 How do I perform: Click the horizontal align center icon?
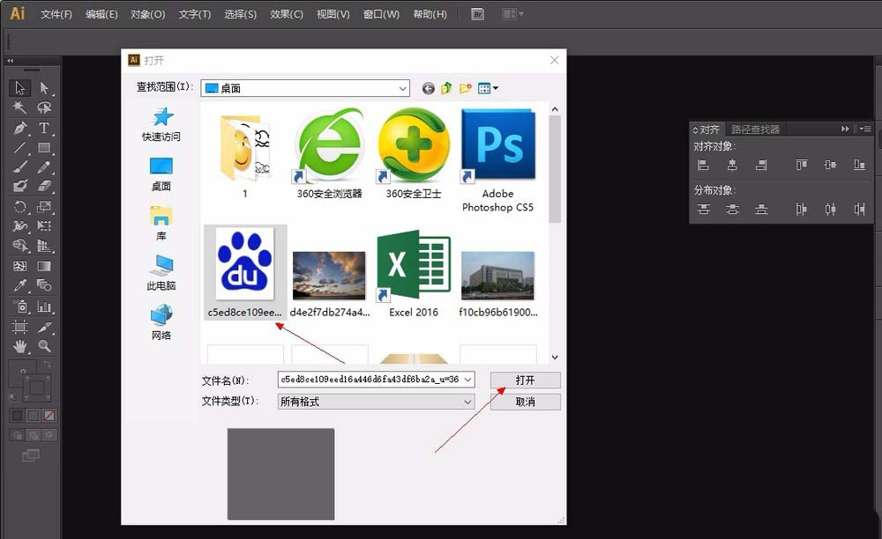732,165
